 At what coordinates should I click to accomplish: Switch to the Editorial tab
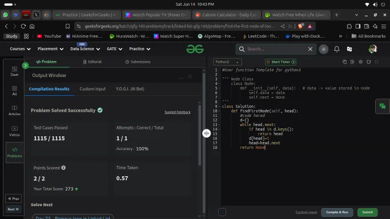[92, 62]
